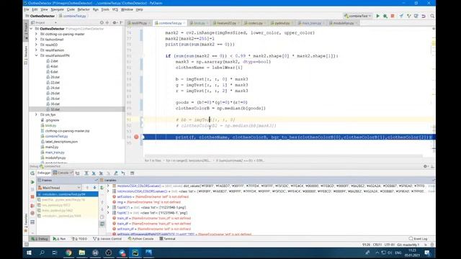
Task: Rerun debug session icon in Debug panel
Action: 32,173
